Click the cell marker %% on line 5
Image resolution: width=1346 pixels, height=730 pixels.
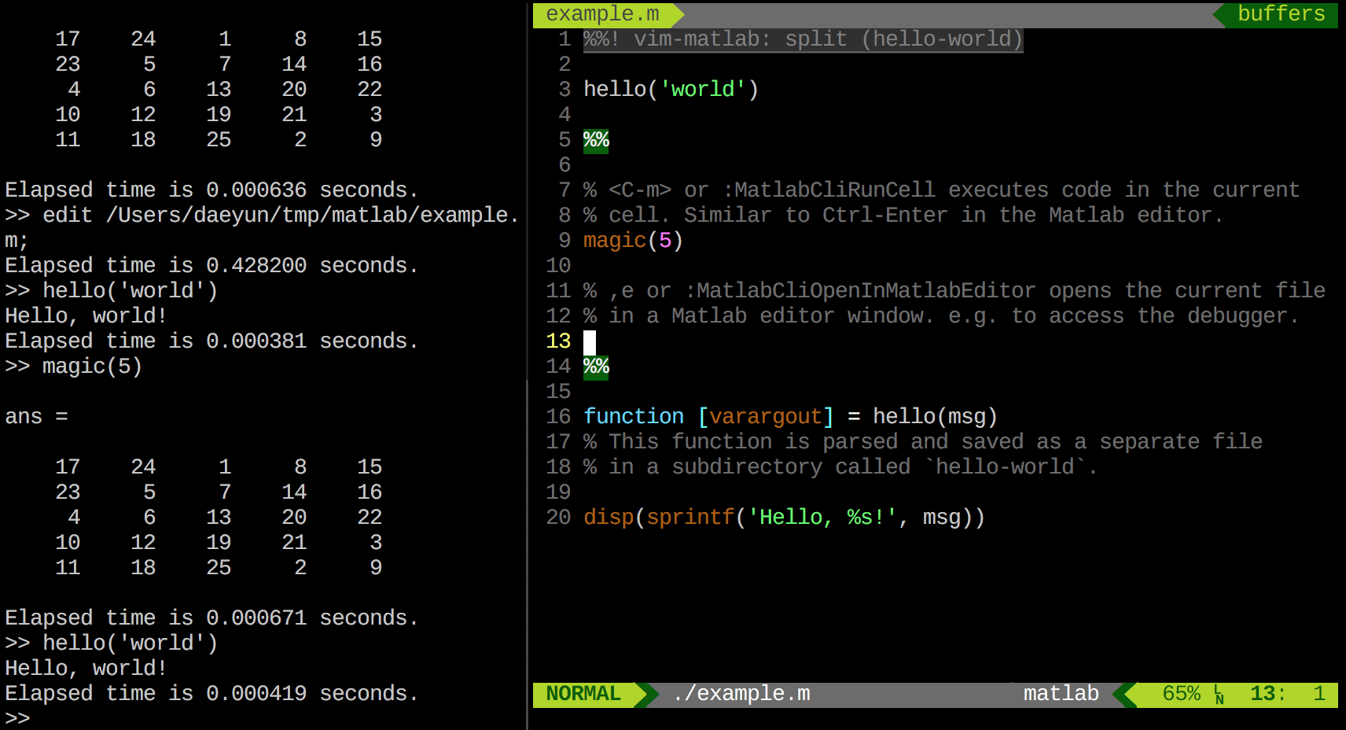596,140
